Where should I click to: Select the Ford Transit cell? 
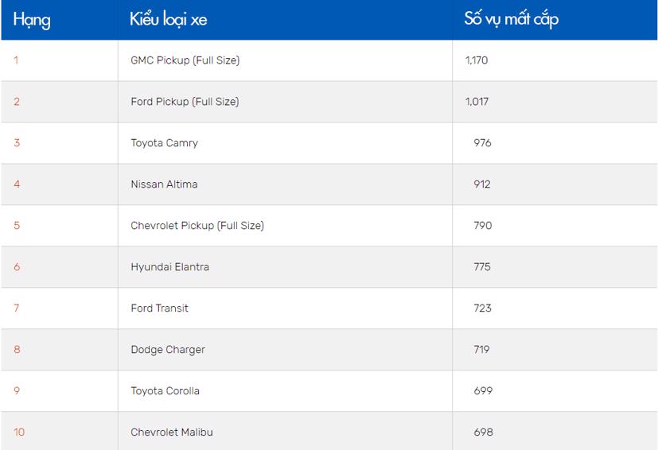click(x=159, y=308)
